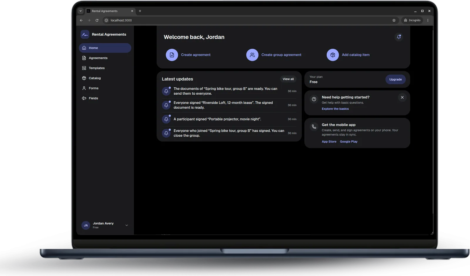Click the Create group agreement link text
470x276 pixels.
coord(281,55)
